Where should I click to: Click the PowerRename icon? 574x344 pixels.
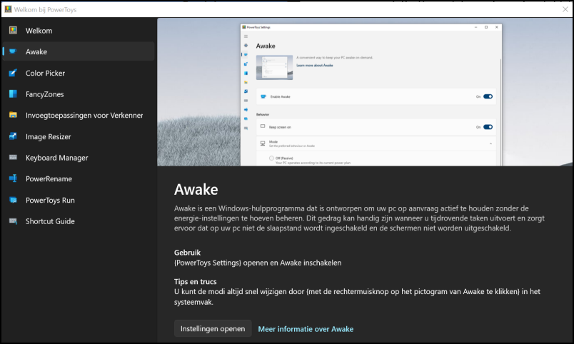13,178
